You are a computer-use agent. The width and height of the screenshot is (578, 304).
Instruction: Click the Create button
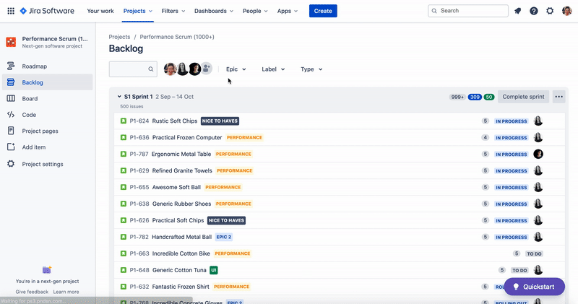click(x=323, y=11)
